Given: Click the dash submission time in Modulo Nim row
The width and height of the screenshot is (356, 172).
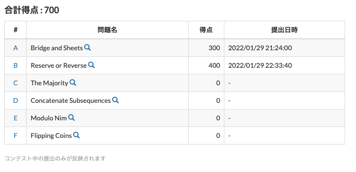Looking at the screenshot, I should point(229,118).
